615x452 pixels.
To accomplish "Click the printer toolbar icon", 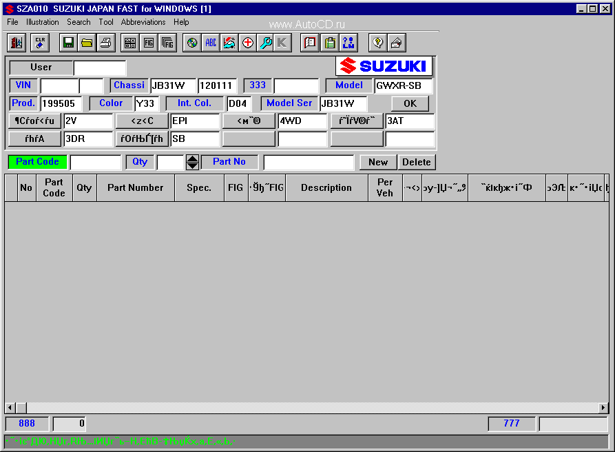I will [105, 43].
